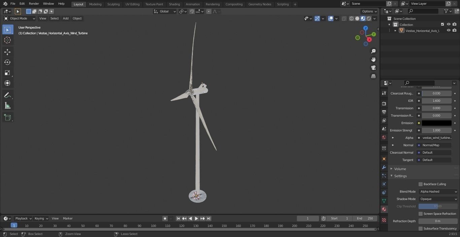This screenshot has width=460, height=237.
Task: Open the Object properties tab
Action: [384, 159]
